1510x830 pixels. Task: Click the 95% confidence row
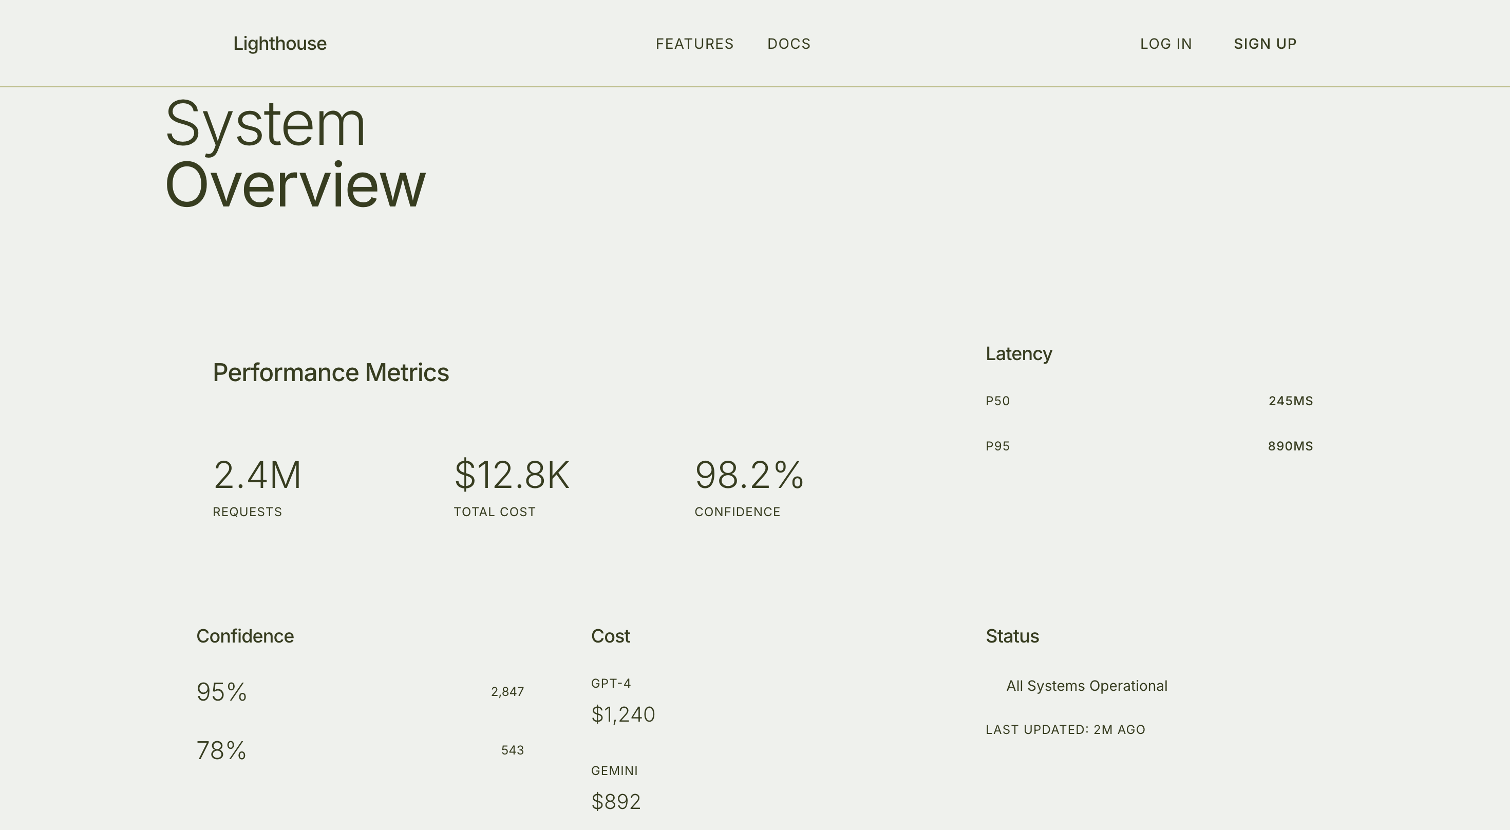point(360,692)
